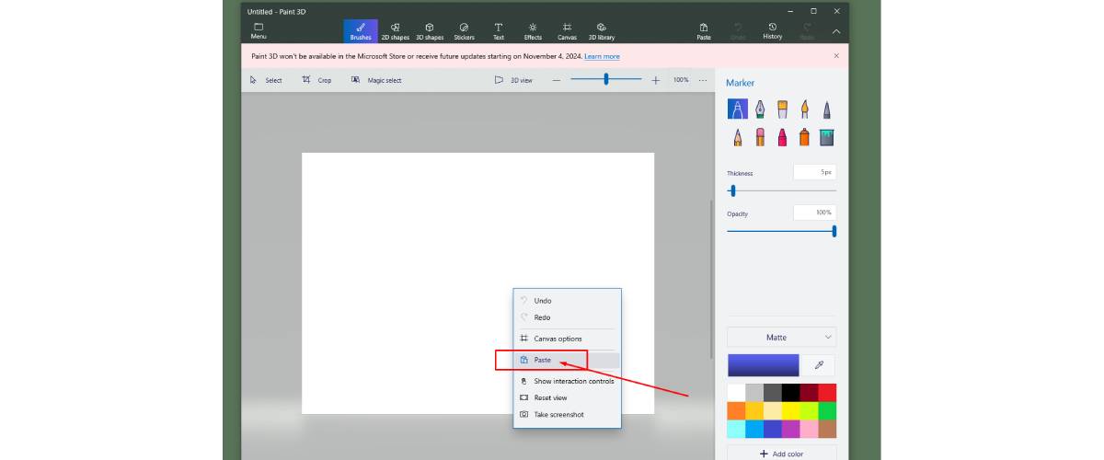Expand the Matte material dropdown

[782, 338]
